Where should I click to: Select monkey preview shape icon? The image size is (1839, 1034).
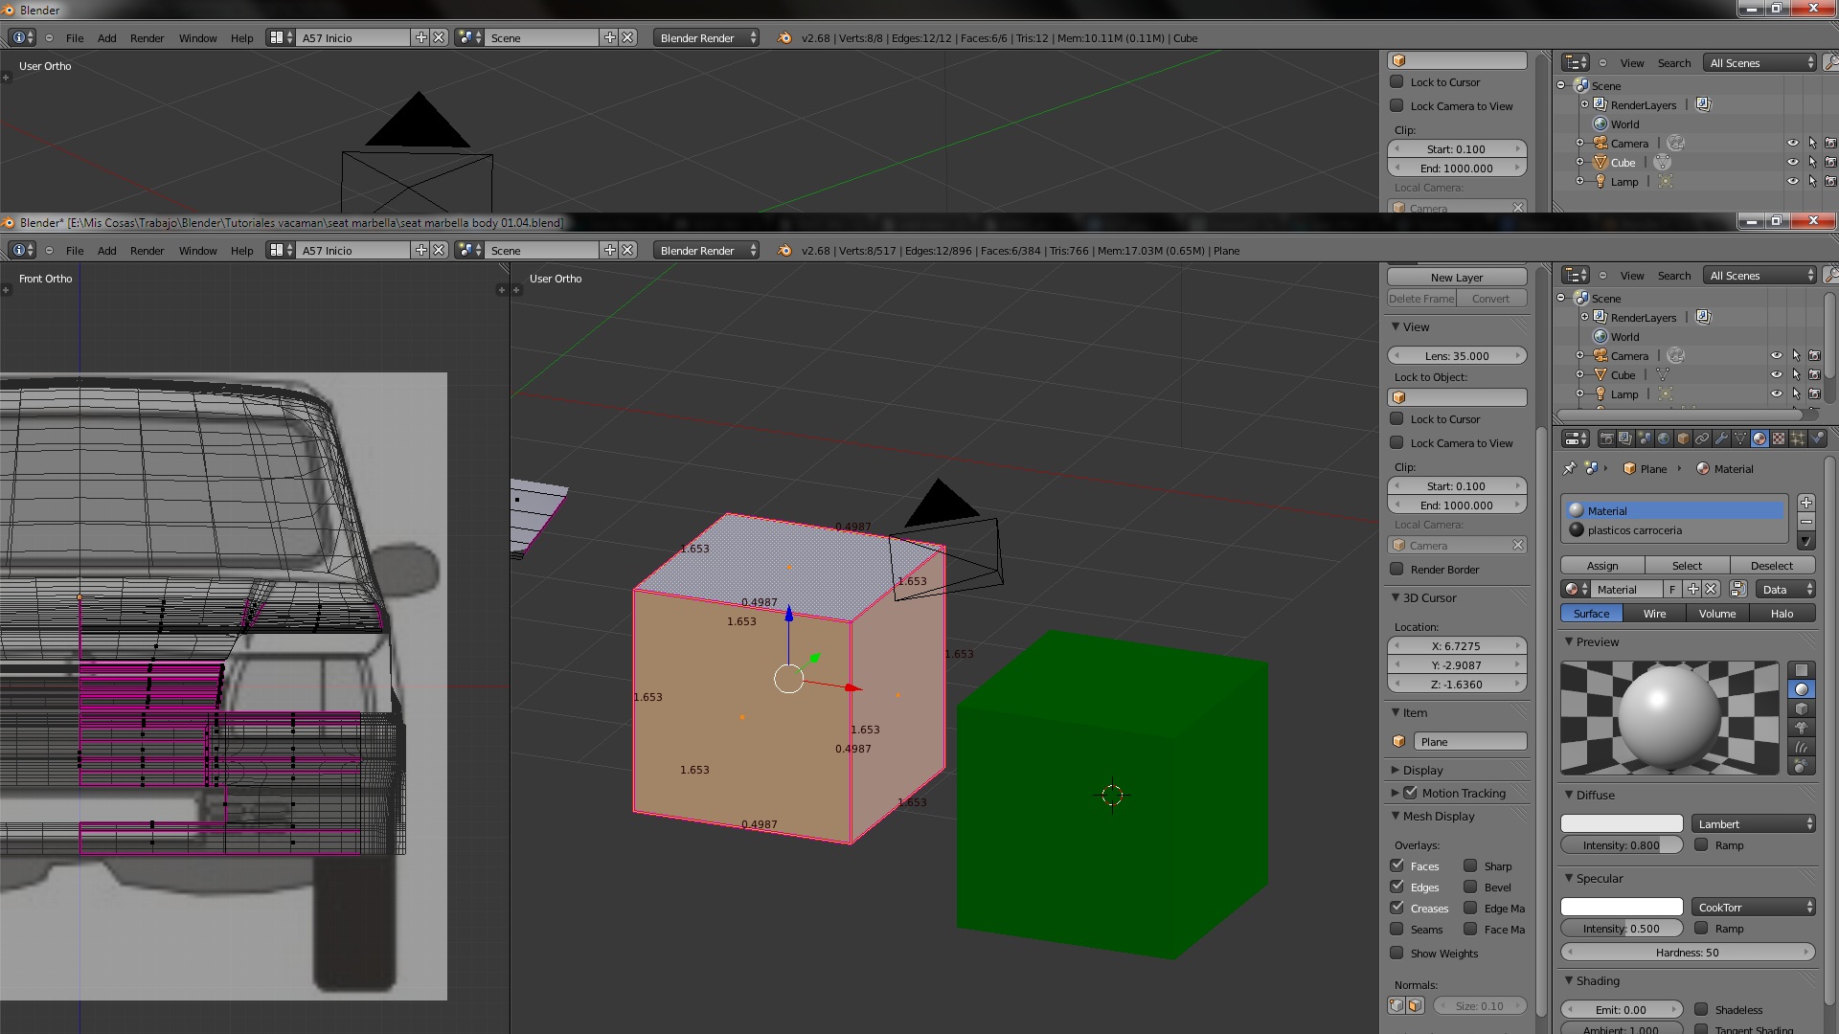point(1802,728)
